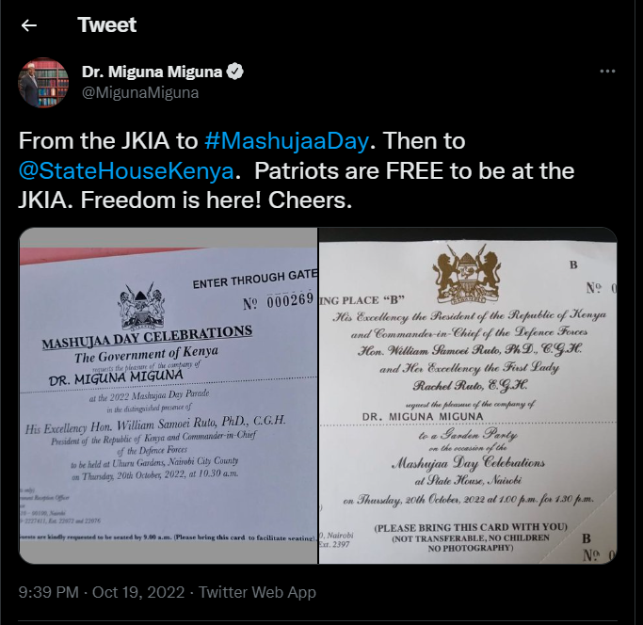The height and width of the screenshot is (625, 643).
Task: Open the @MigunaMiguna handle
Action: tap(140, 92)
